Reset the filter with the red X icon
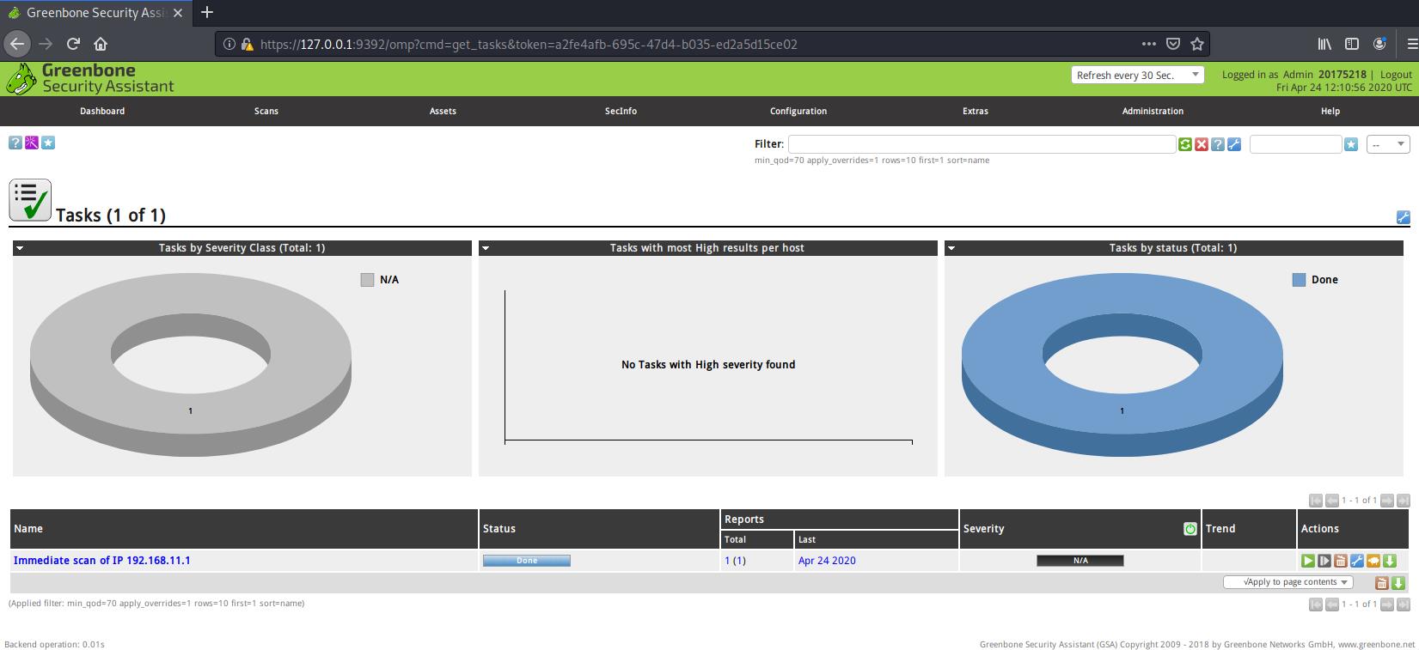1419x650 pixels. pos(1202,144)
